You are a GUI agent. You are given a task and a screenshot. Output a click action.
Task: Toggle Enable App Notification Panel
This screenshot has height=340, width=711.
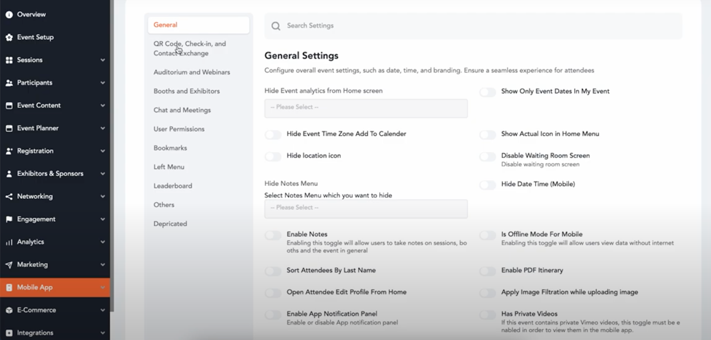coord(273,315)
